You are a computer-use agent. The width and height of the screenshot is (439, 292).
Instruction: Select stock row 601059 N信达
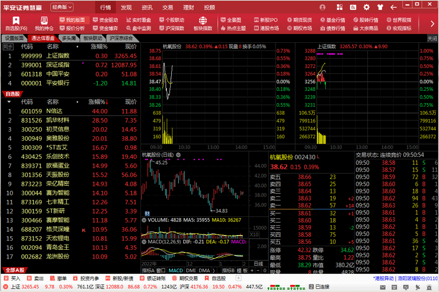pos(71,111)
